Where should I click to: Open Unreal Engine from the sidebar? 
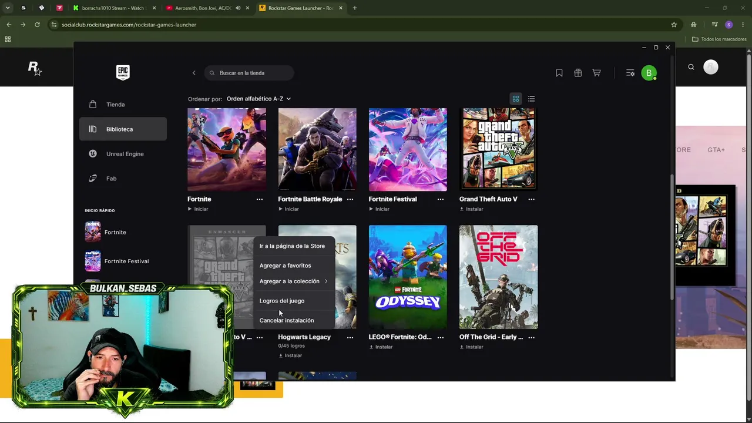pos(123,154)
